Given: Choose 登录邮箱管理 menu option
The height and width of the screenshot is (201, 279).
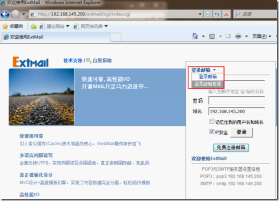Looking at the screenshot, I should pyautogui.click(x=207, y=84).
